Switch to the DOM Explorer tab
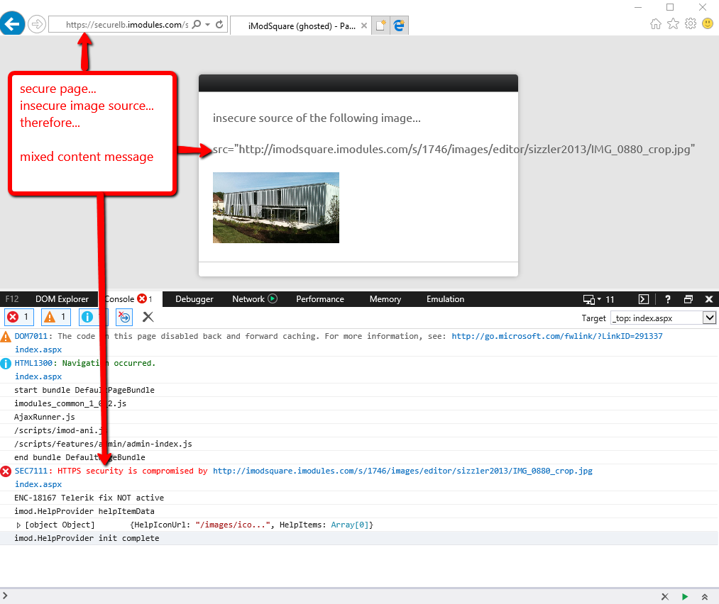Screen dimensions: 719x604 (62, 299)
